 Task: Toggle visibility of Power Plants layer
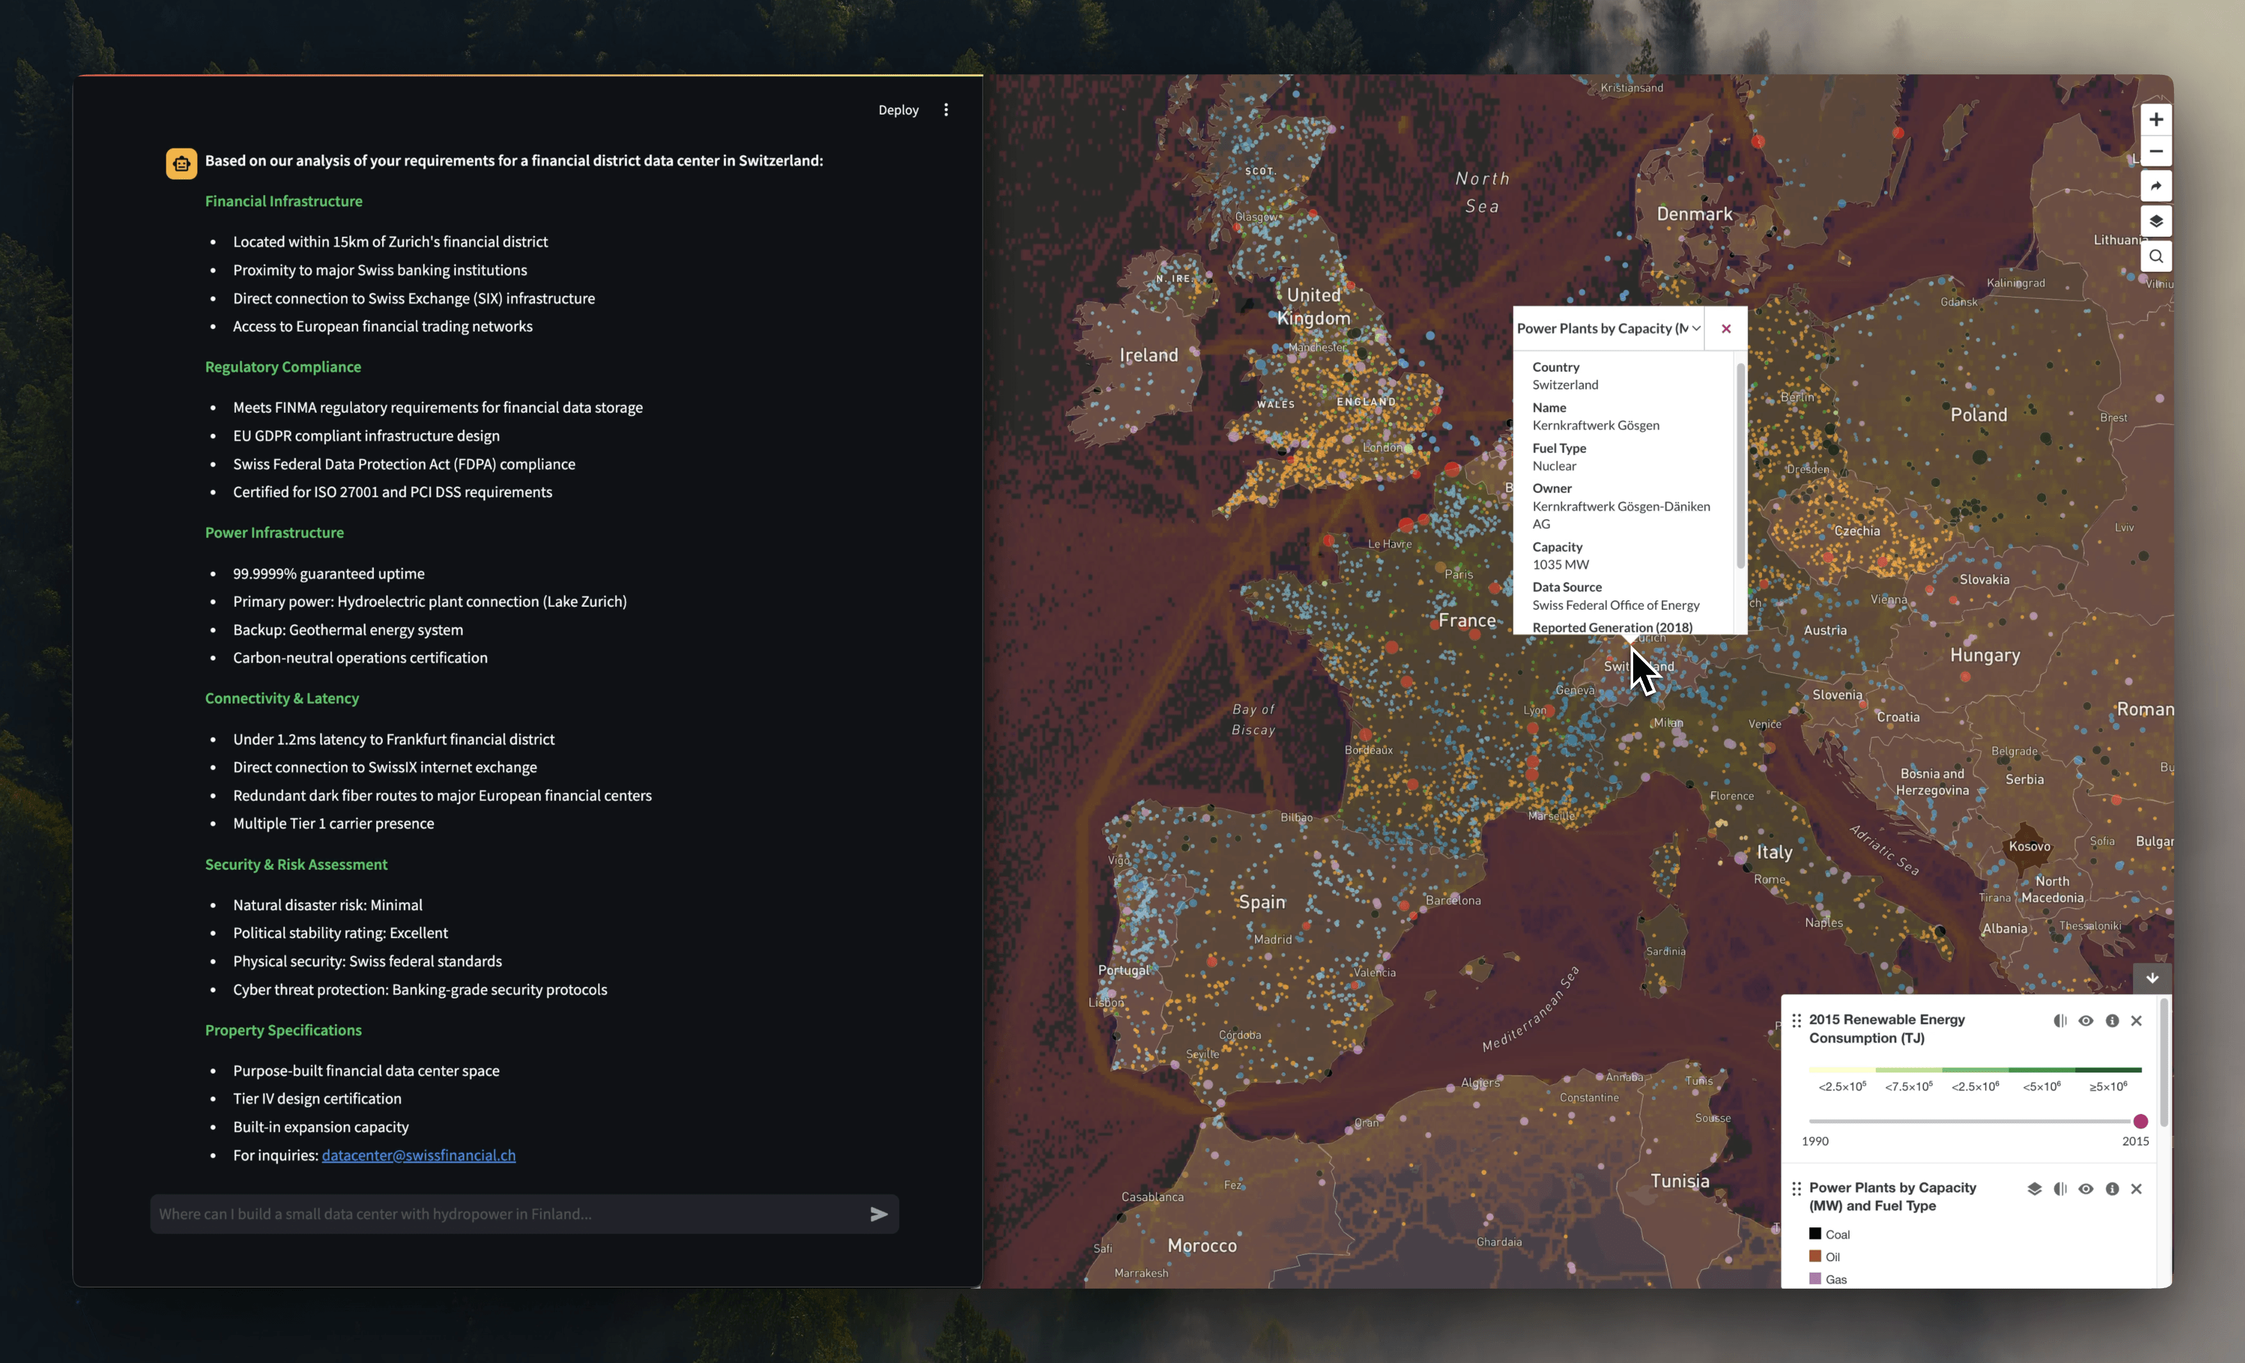click(2086, 1189)
